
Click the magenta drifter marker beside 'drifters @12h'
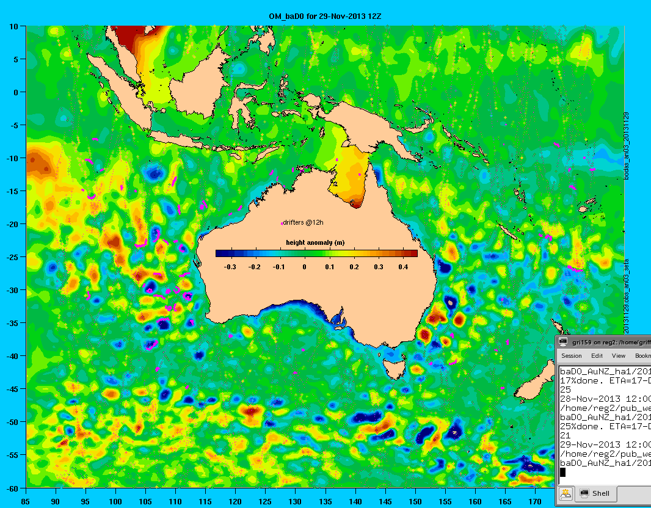282,223
